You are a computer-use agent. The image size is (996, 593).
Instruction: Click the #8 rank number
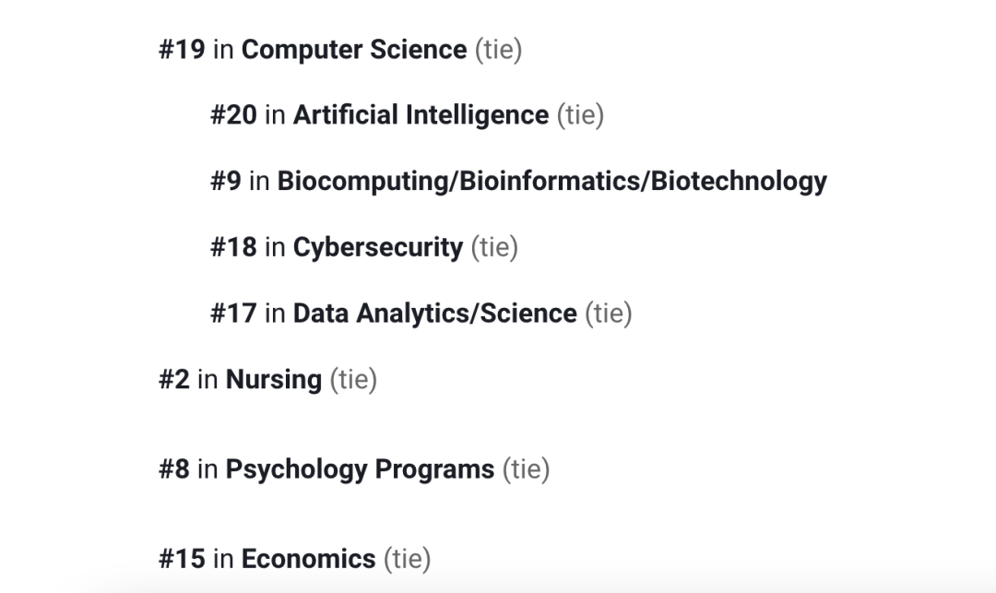pyautogui.click(x=173, y=469)
